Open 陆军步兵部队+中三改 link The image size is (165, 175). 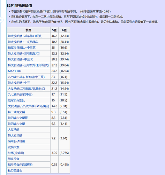(22, 48)
